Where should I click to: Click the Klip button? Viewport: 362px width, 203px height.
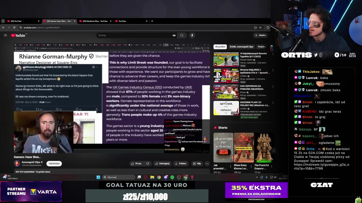tap(197, 164)
